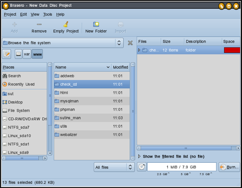Click project Size column header
242x188 pixels.
(x=173, y=42)
